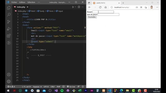Open the Sélection menu
The height and width of the screenshot is (93, 166).
point(31,2)
